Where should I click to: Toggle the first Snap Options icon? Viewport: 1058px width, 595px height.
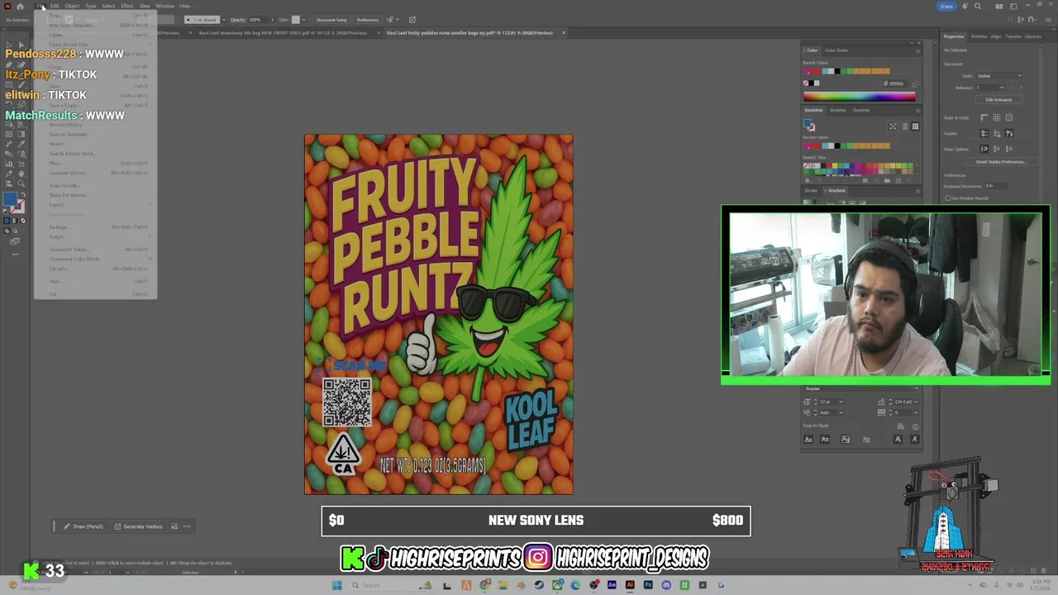tap(984, 149)
